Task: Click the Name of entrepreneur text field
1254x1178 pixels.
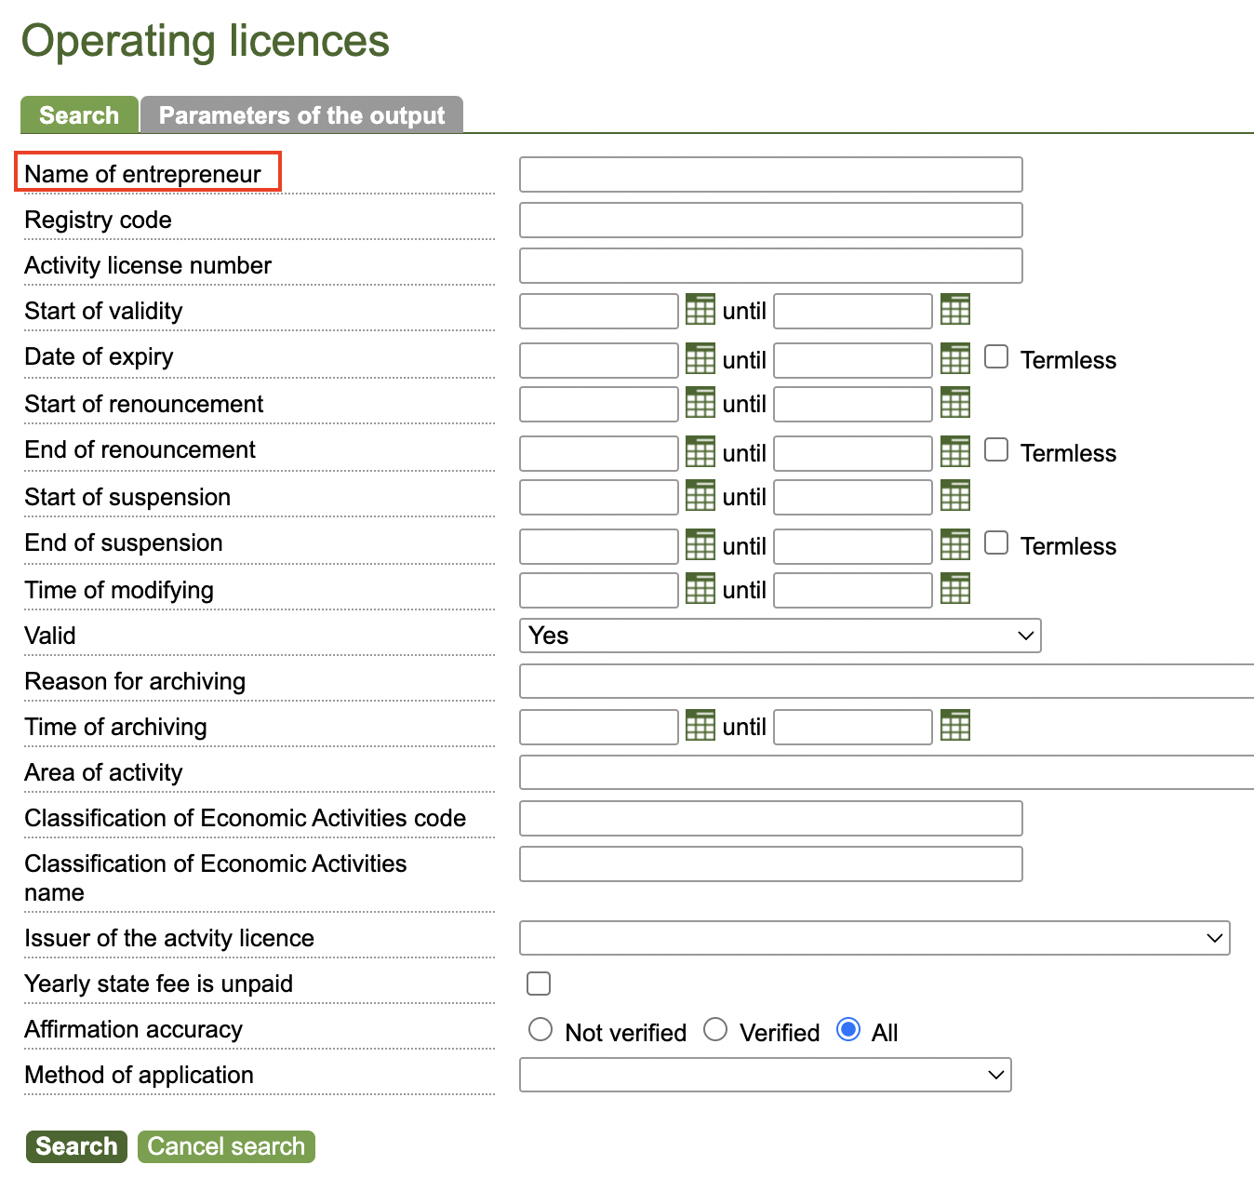Action: [770, 175]
